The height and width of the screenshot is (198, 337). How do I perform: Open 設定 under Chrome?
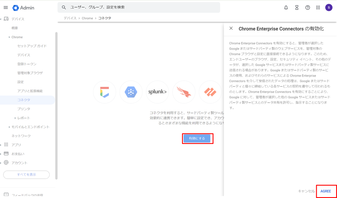[x=21, y=82]
